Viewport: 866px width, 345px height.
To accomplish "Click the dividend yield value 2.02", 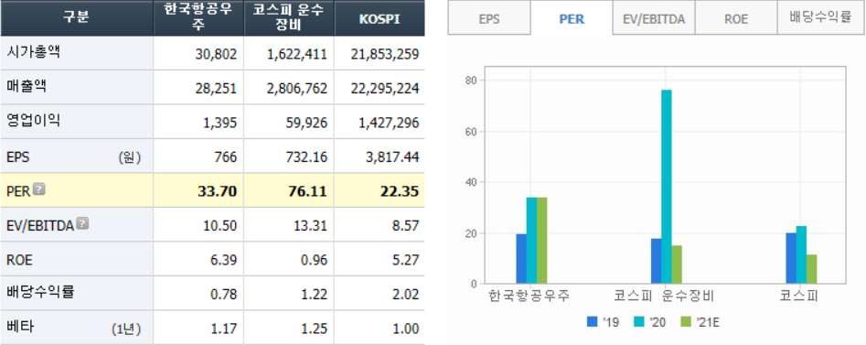I will (406, 294).
